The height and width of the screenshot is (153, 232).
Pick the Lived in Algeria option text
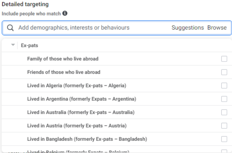pyautogui.click(x=77, y=86)
